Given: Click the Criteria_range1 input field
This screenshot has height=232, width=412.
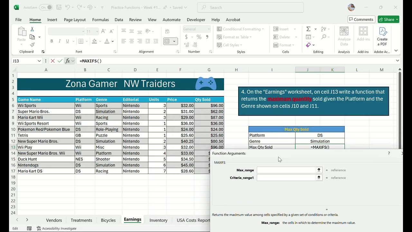Looking at the screenshot, I should pyautogui.click(x=286, y=178).
